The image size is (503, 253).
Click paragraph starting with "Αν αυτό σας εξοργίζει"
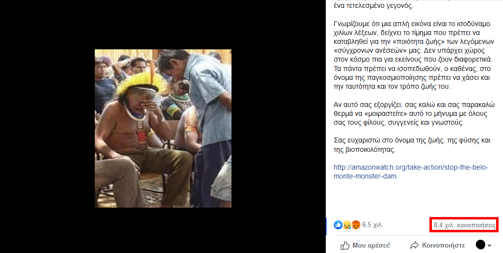pos(411,114)
